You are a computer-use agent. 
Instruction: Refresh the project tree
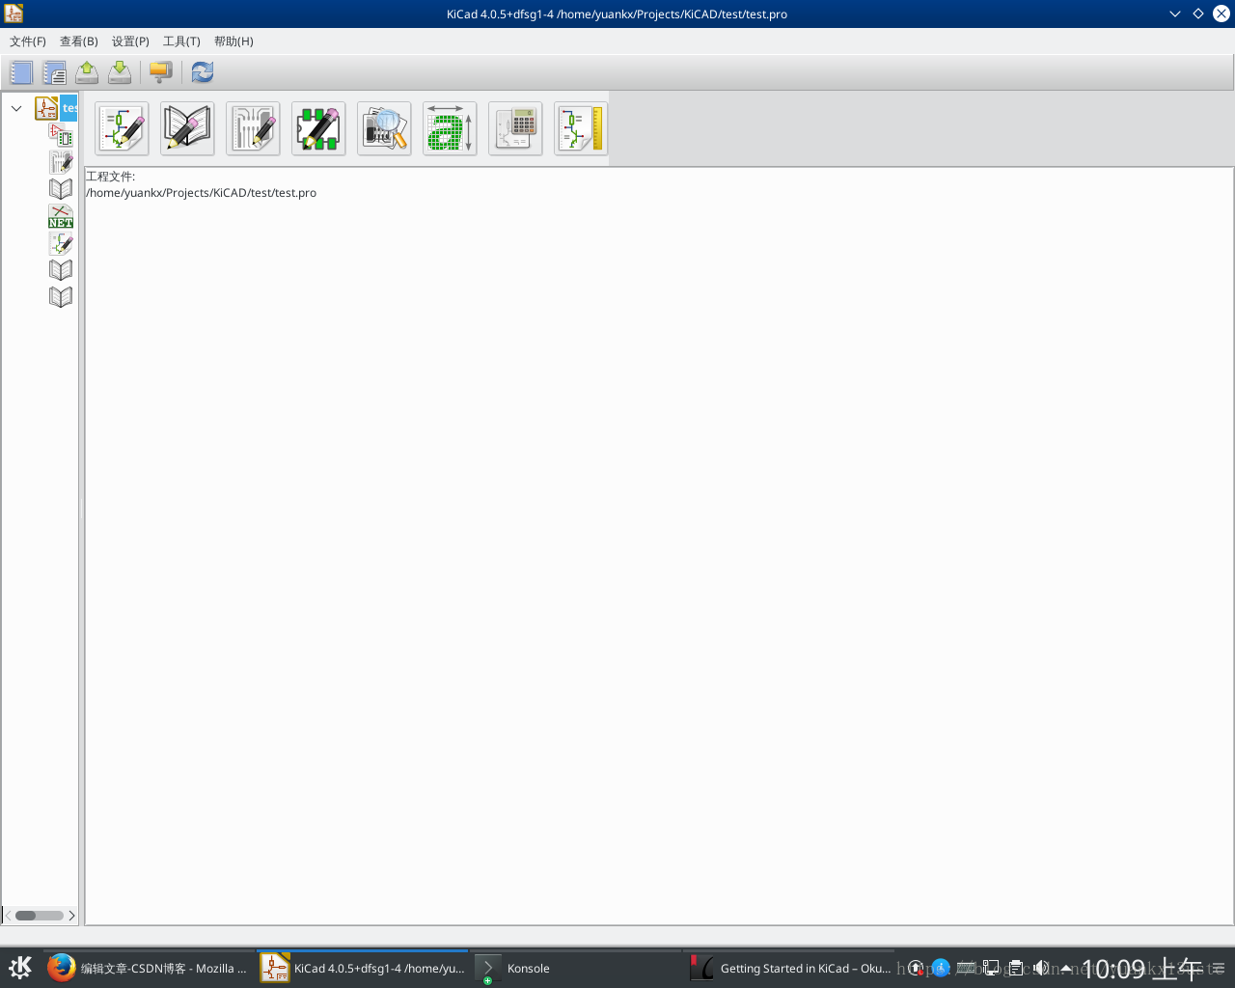coord(203,72)
